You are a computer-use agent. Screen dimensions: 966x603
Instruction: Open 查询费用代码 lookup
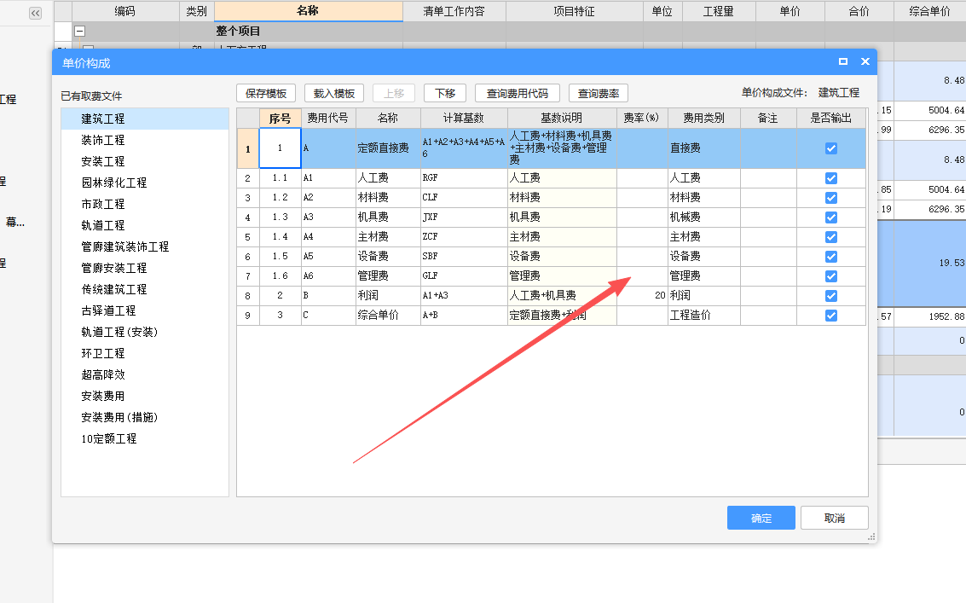click(x=518, y=93)
